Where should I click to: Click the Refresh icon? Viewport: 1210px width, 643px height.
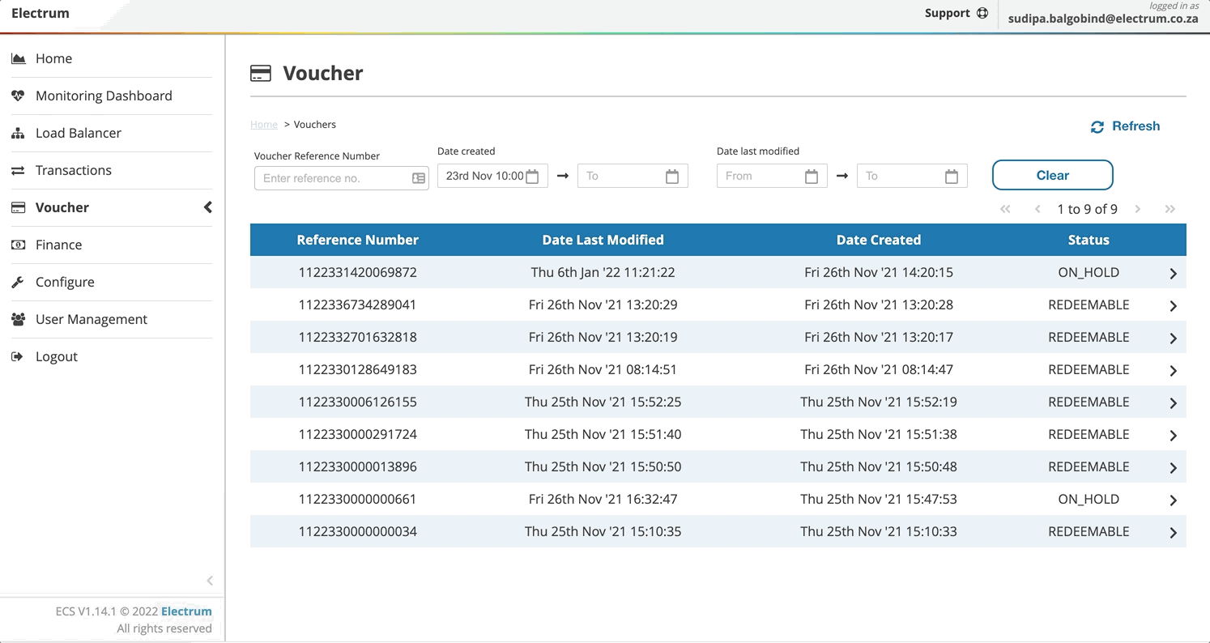[1097, 127]
